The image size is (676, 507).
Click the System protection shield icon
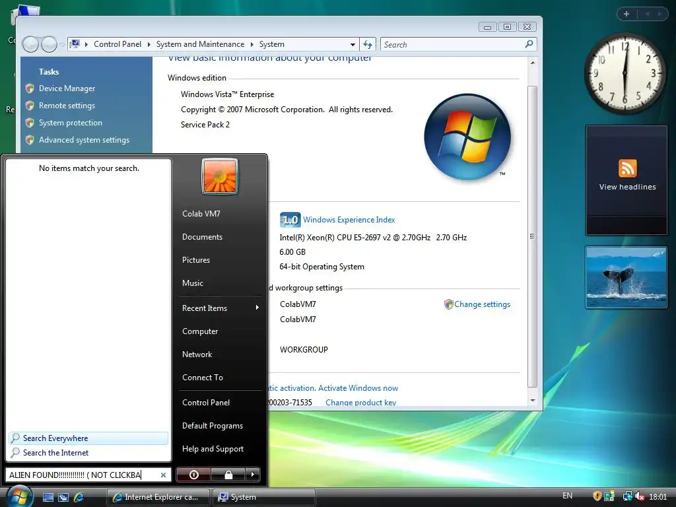[x=30, y=123]
